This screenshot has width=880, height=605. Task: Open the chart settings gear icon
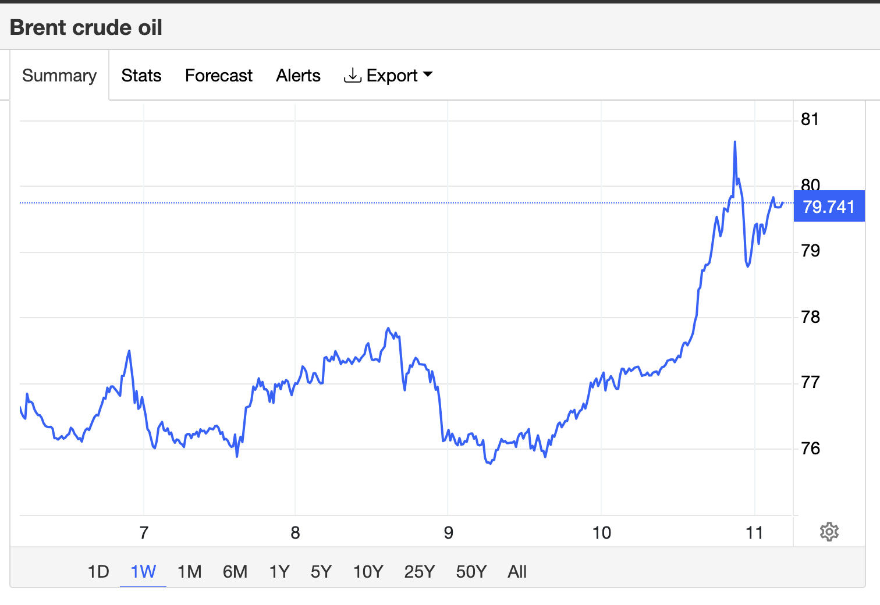tap(829, 532)
